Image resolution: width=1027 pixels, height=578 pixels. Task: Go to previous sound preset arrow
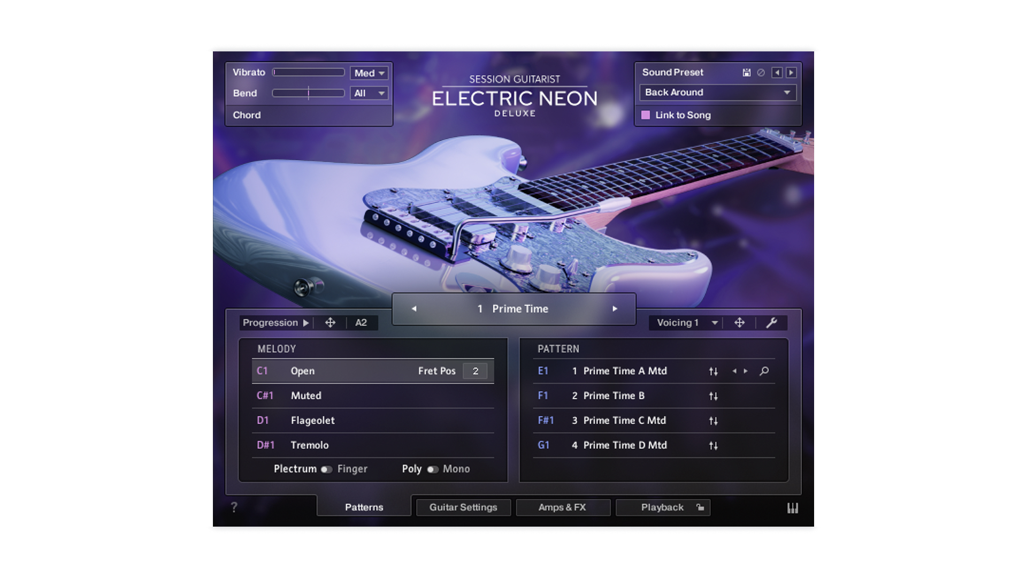(x=777, y=73)
